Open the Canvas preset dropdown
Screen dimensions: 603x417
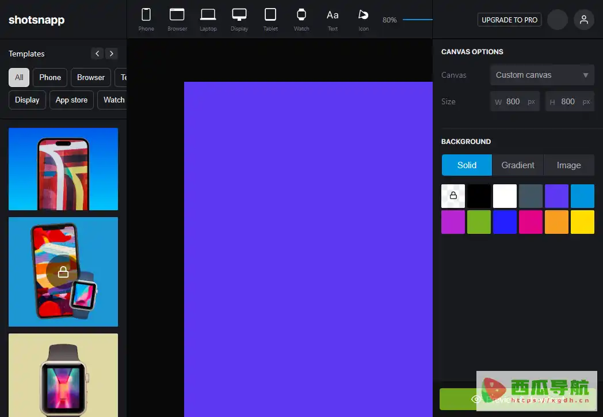542,75
